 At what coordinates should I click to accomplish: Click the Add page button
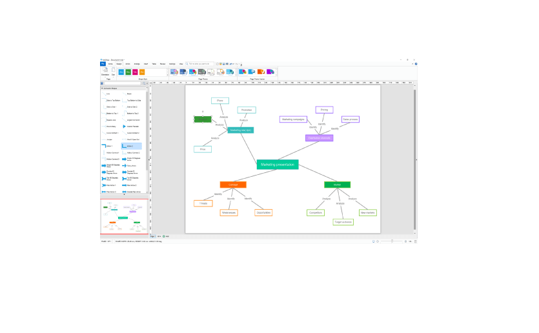tap(166, 236)
